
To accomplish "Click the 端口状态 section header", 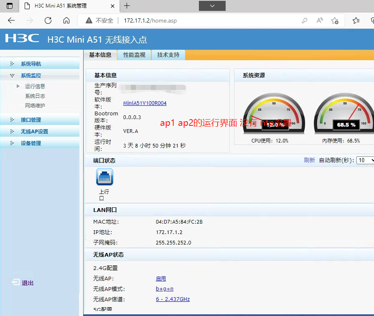I will pos(104,161).
